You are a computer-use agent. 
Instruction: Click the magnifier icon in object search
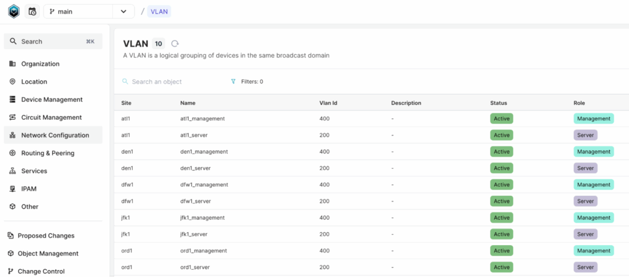tap(125, 81)
